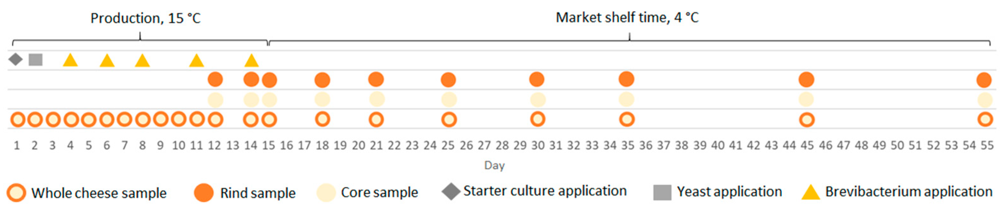Click the rind sample dot on day 55
This screenshot has height=210, width=1006.
[x=984, y=80]
